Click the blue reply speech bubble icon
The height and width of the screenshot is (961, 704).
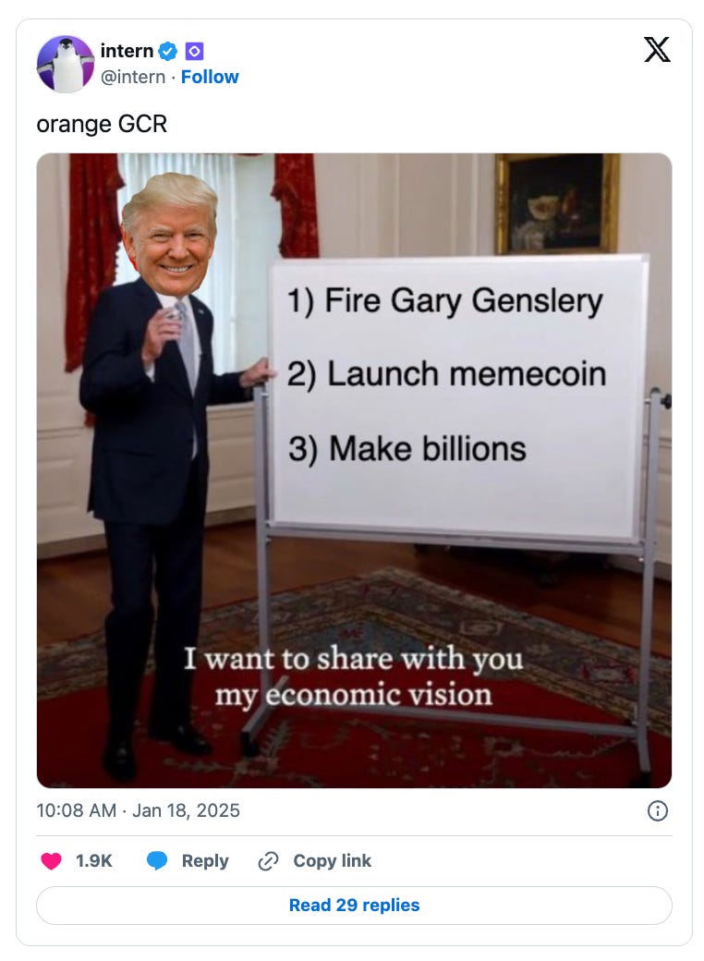pos(157,861)
